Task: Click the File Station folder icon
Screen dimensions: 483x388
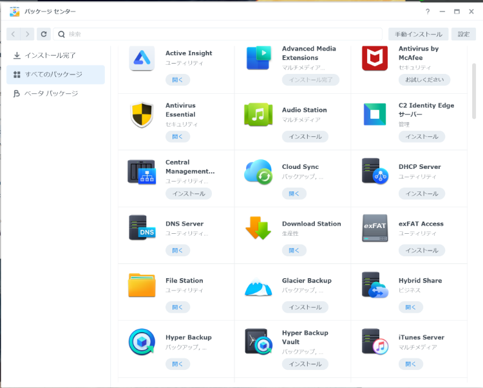Action: pos(142,285)
